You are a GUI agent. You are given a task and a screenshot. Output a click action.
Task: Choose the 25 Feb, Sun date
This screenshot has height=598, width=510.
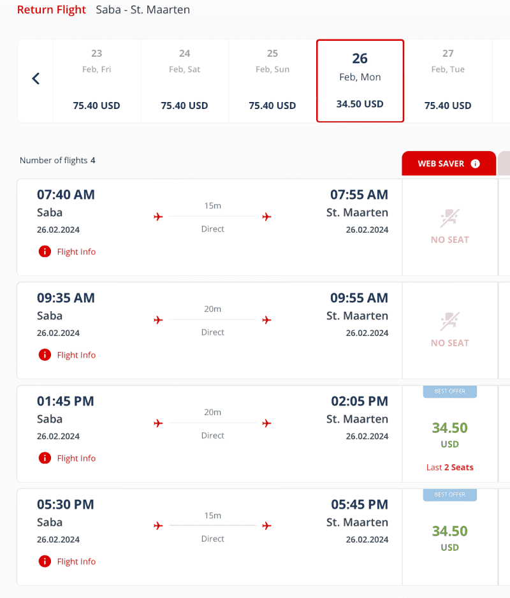pyautogui.click(x=272, y=81)
